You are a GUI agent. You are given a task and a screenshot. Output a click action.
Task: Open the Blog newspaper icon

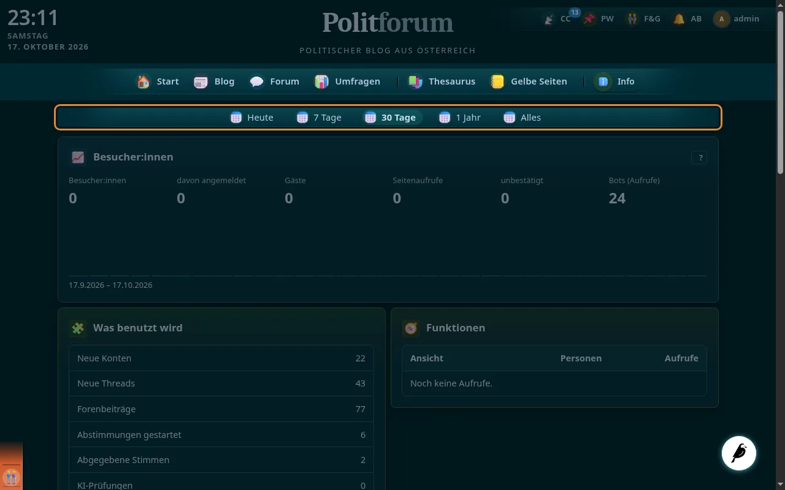(201, 81)
